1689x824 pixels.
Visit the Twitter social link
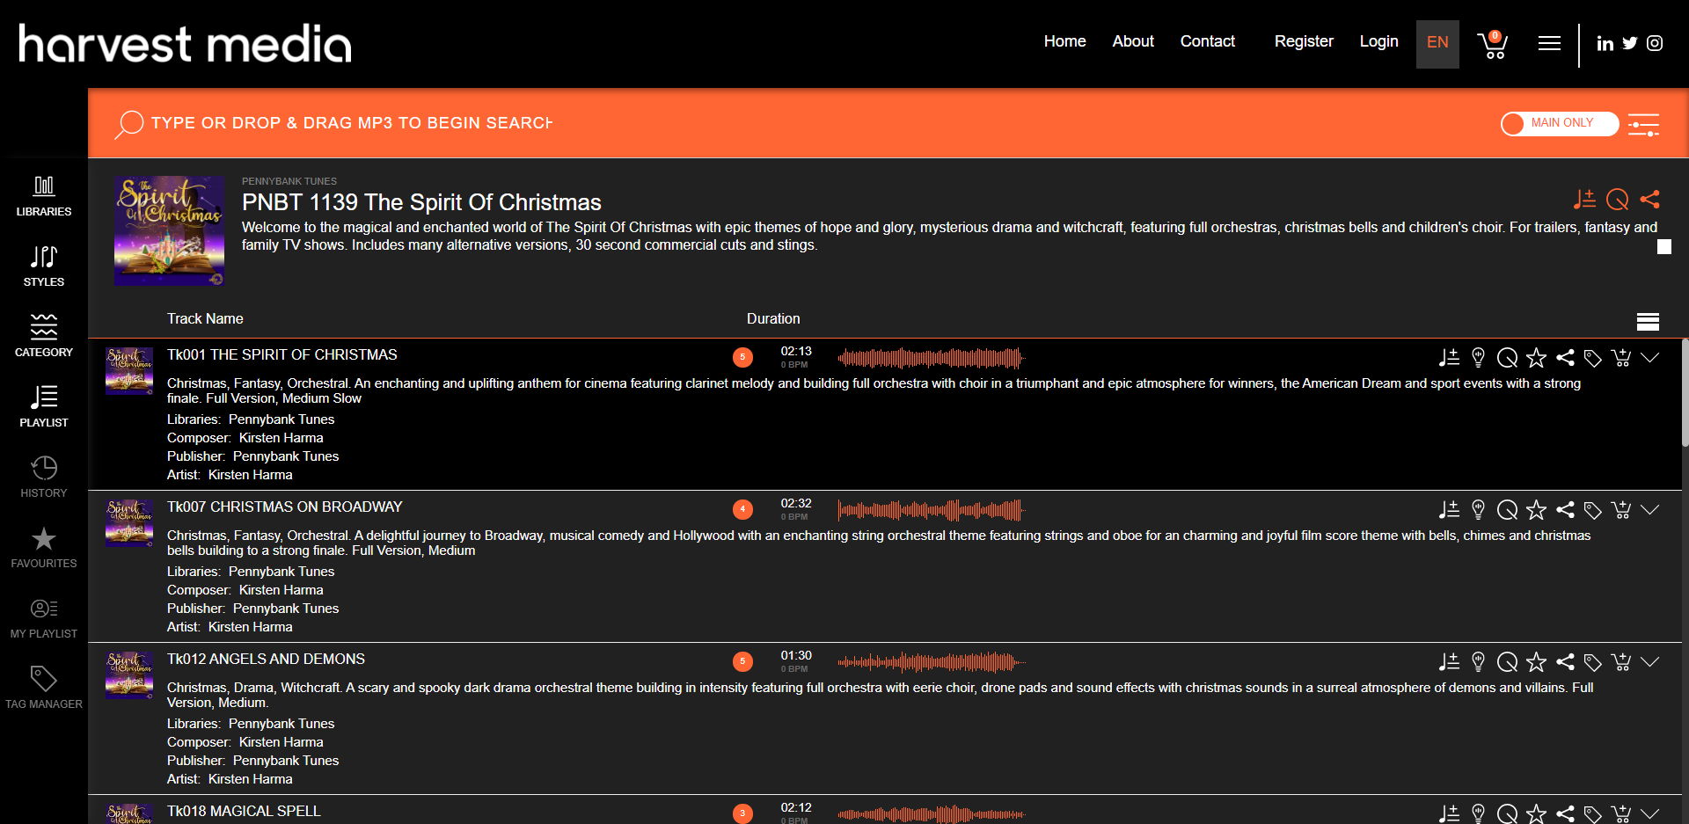click(1630, 43)
